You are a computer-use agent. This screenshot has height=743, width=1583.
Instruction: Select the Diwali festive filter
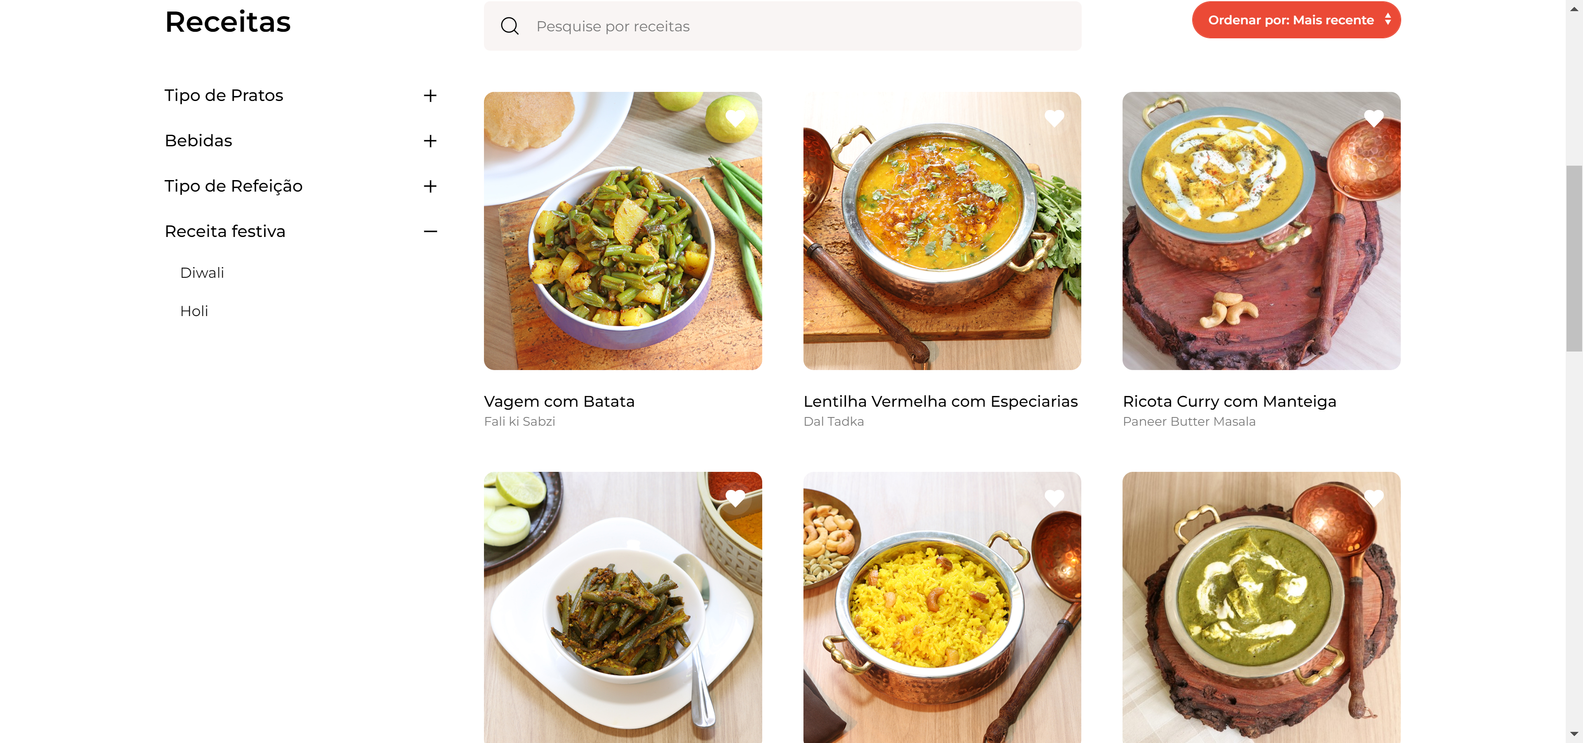coord(202,273)
